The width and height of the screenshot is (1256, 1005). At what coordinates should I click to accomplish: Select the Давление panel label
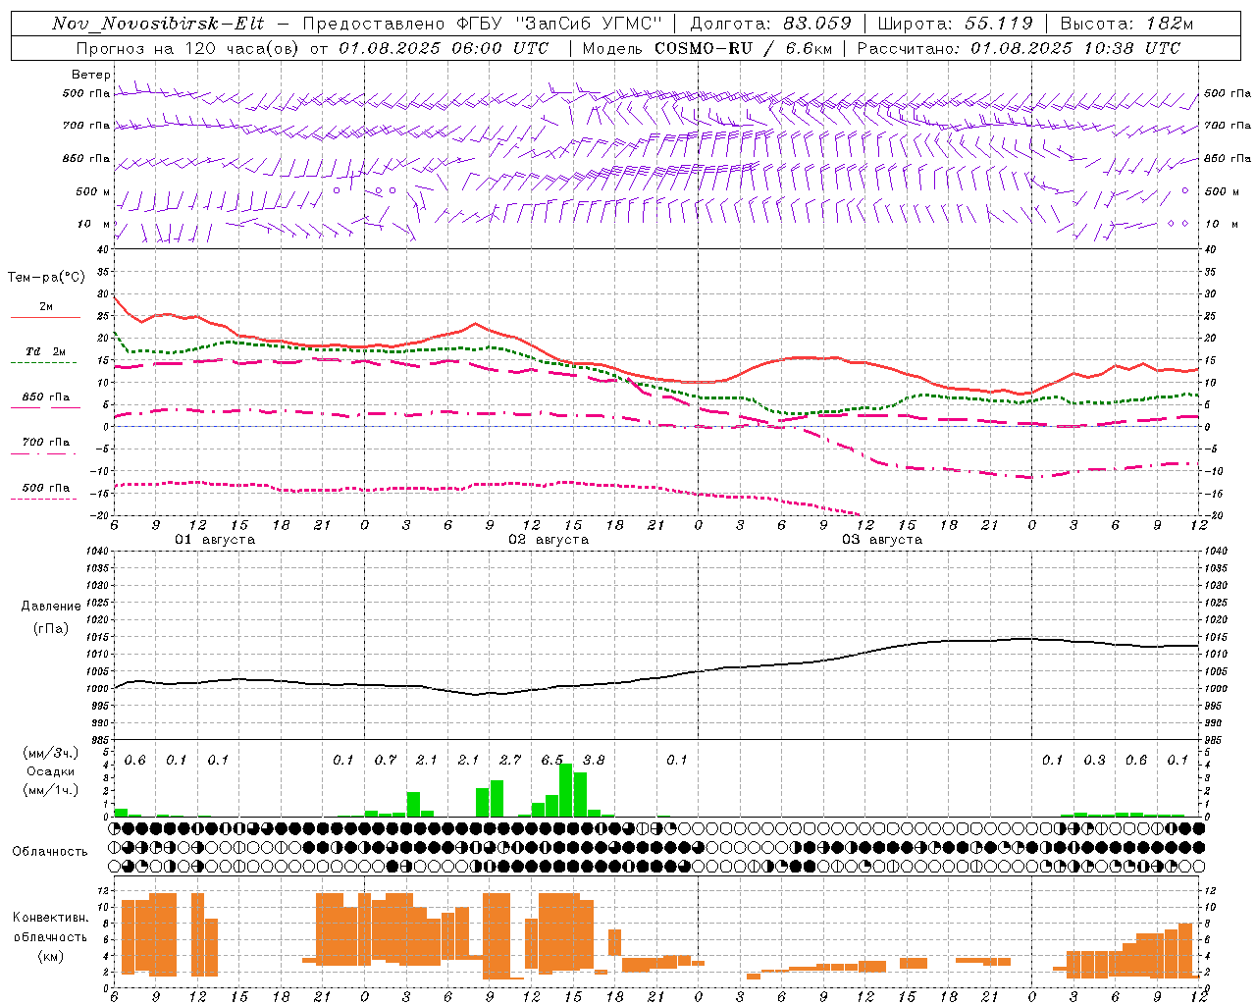coord(51,607)
